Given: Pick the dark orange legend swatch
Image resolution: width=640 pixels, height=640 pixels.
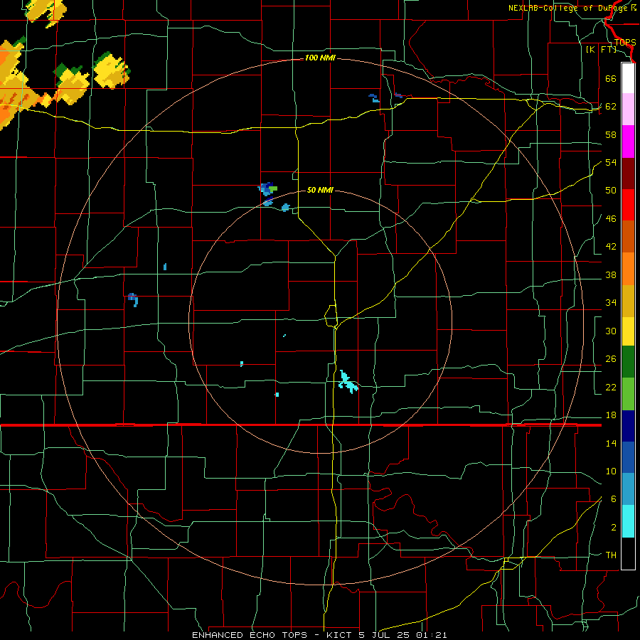Looking at the screenshot, I should (x=628, y=237).
